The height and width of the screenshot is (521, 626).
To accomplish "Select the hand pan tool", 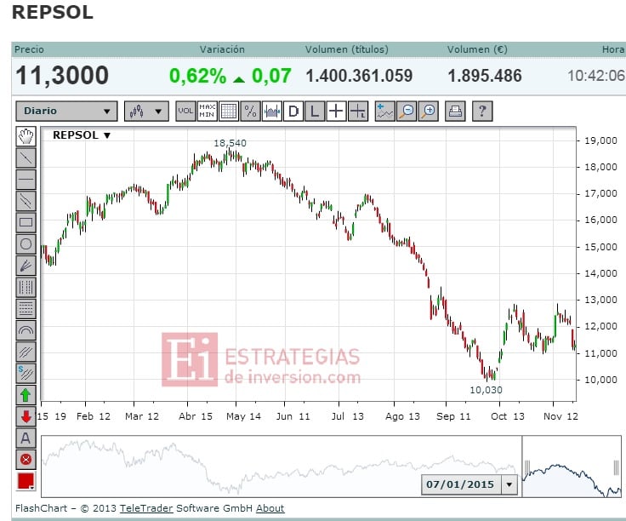I will pyautogui.click(x=26, y=136).
